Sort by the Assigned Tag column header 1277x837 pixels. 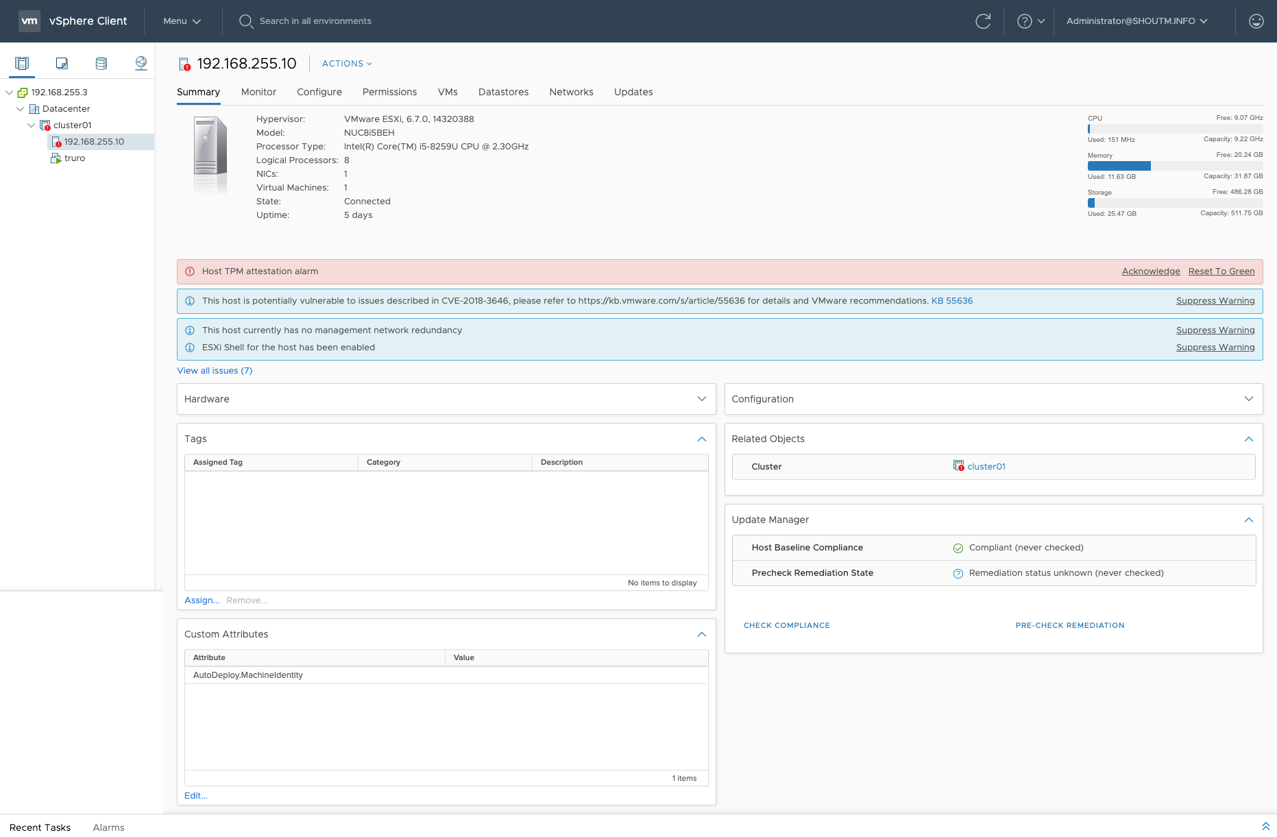(271, 463)
